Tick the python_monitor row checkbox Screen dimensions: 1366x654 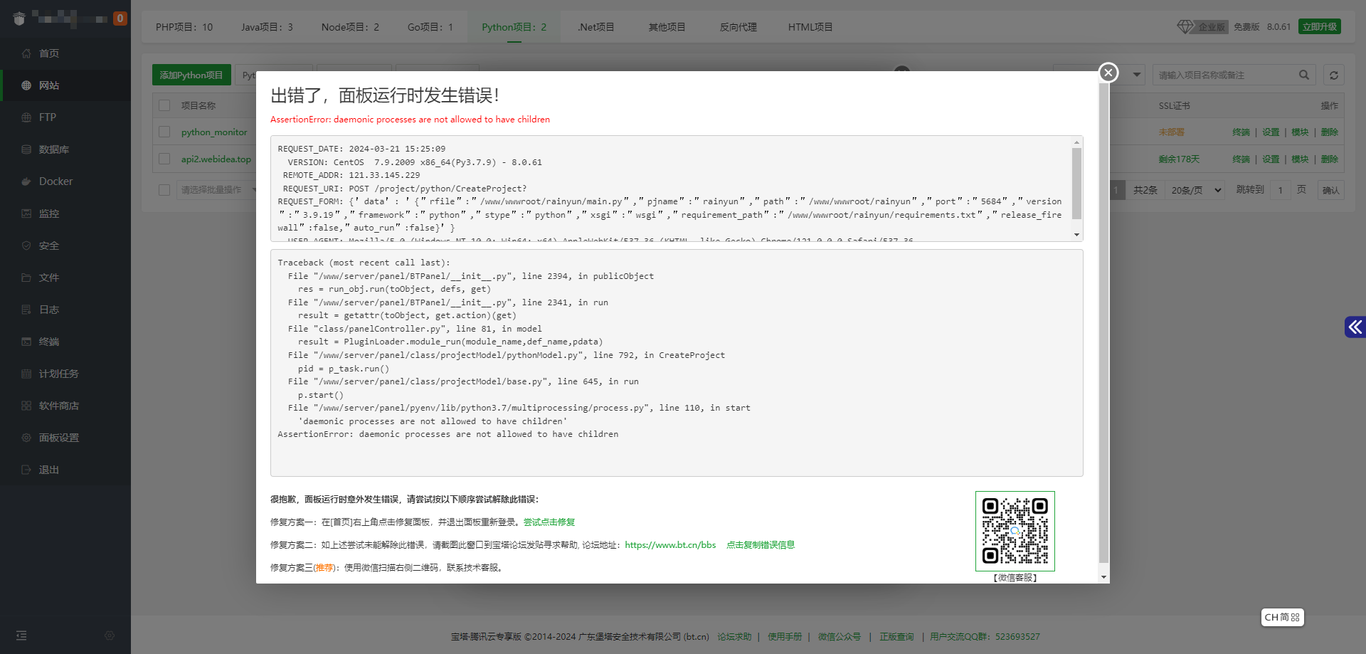coord(164,132)
